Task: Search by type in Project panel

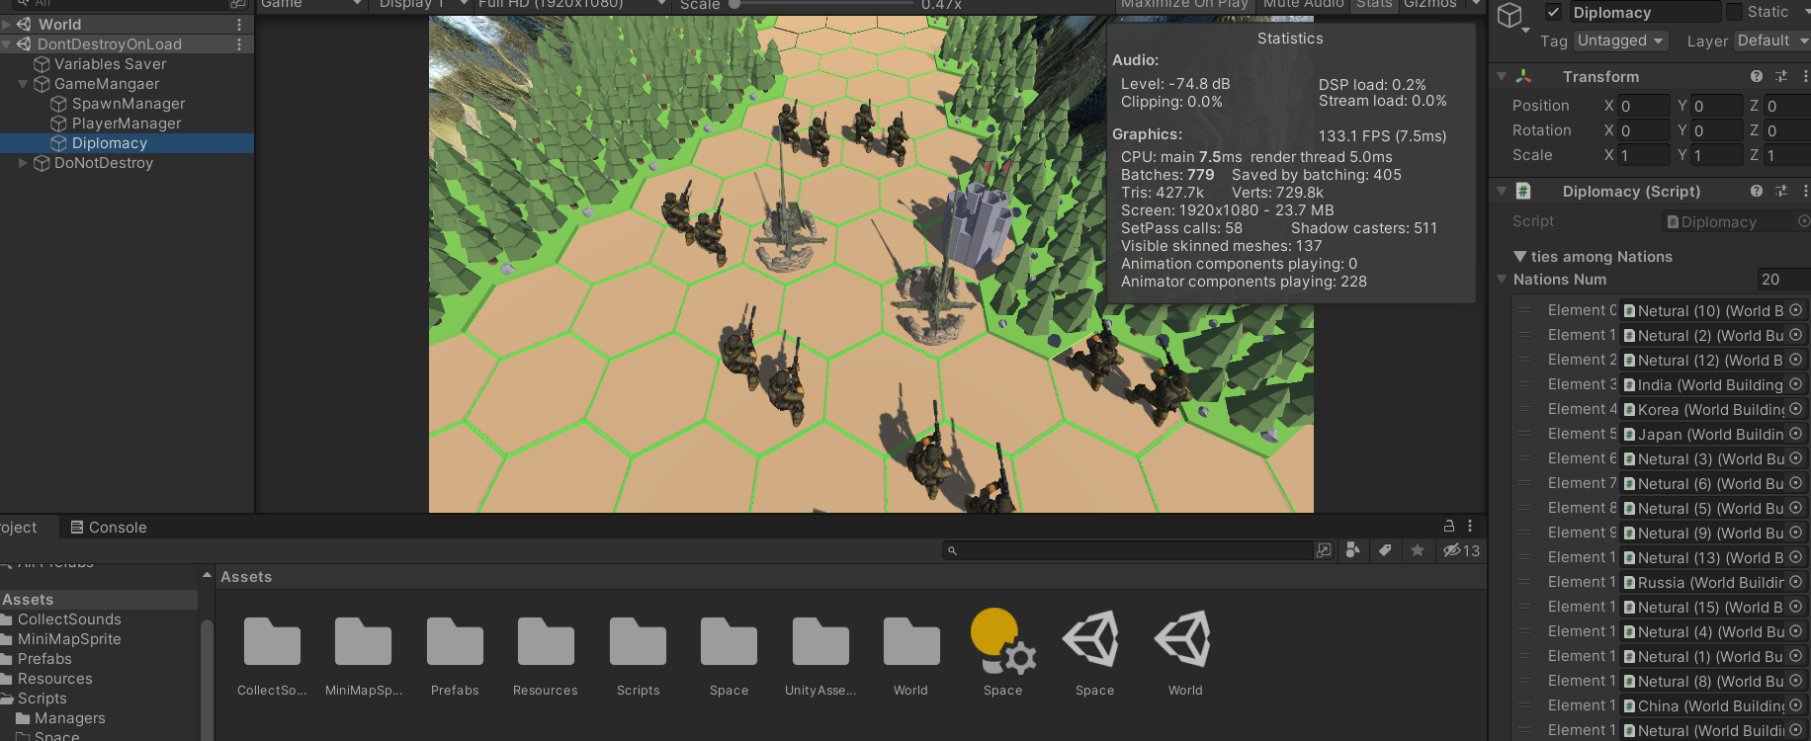Action: (x=1353, y=550)
